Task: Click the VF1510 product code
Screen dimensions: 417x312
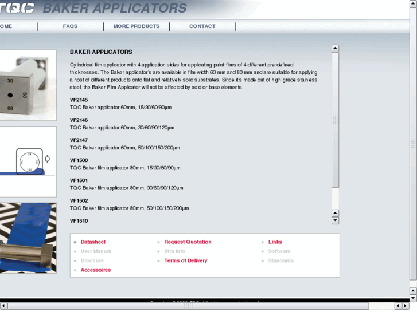Action: tap(79, 220)
